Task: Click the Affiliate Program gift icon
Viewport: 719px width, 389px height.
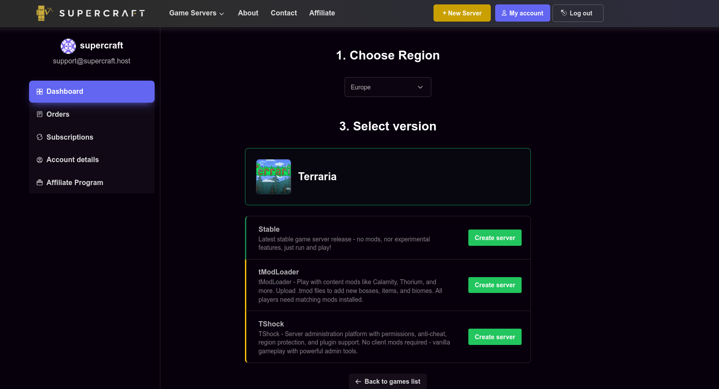Action: [40, 182]
